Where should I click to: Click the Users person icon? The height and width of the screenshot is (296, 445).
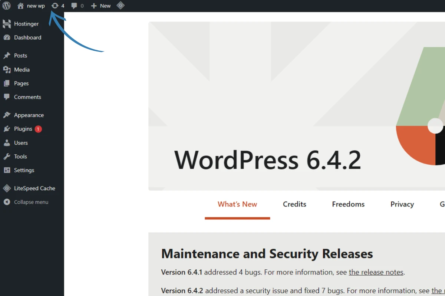click(x=7, y=143)
